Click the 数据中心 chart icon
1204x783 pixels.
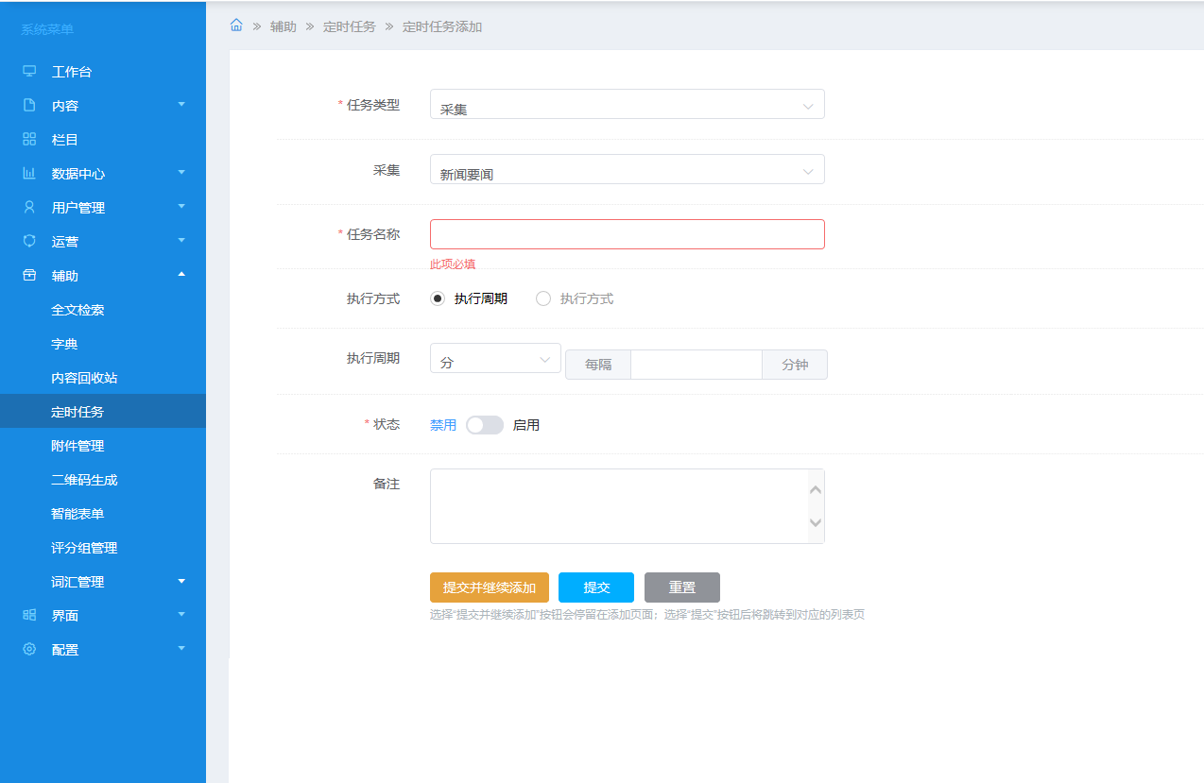(x=29, y=173)
